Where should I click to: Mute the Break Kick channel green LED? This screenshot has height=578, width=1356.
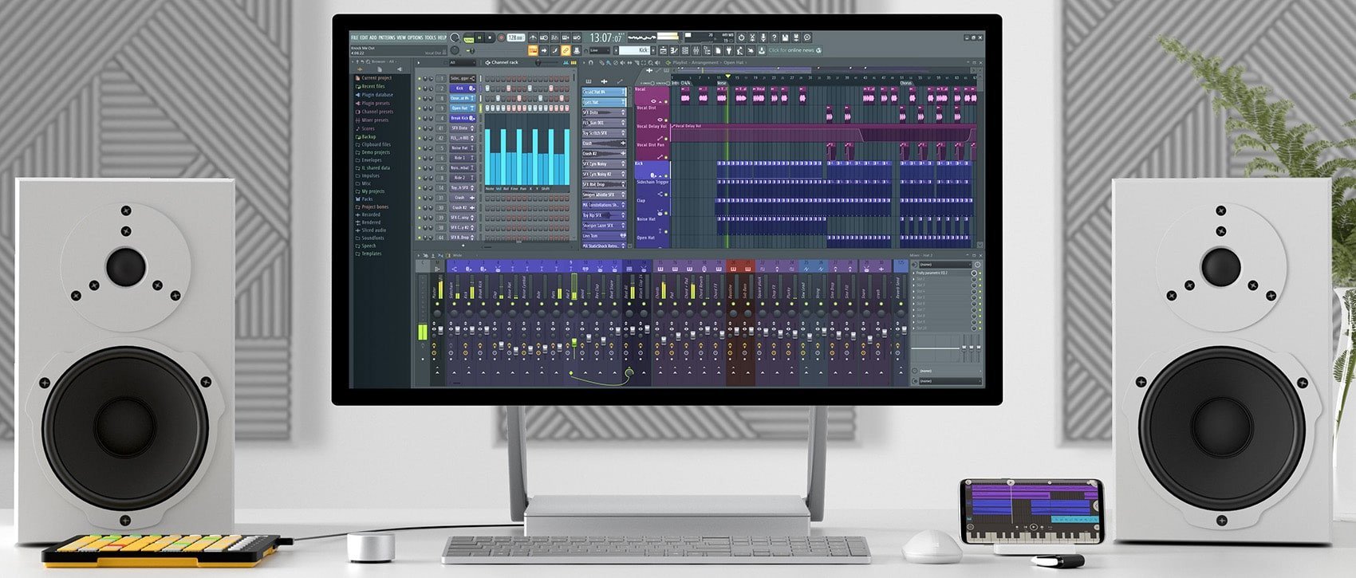tap(420, 118)
